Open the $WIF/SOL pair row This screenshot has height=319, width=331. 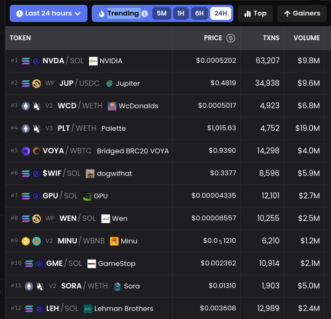(168, 173)
